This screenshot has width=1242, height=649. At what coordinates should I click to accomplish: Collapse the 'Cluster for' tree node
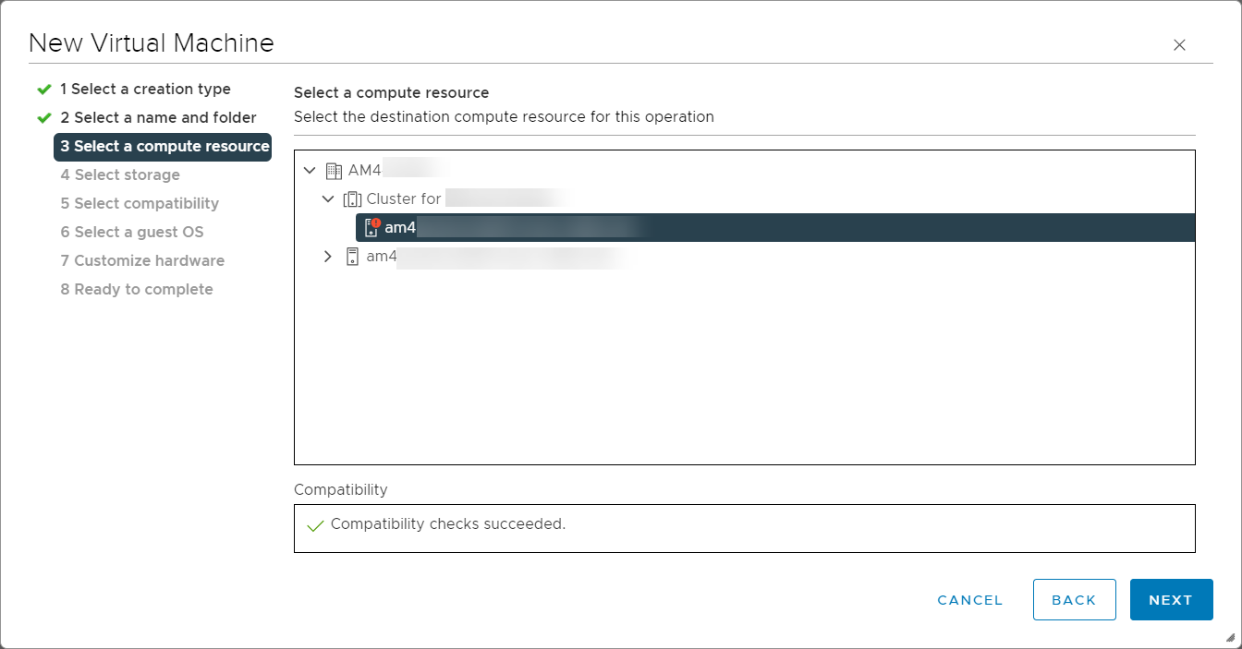coord(328,199)
